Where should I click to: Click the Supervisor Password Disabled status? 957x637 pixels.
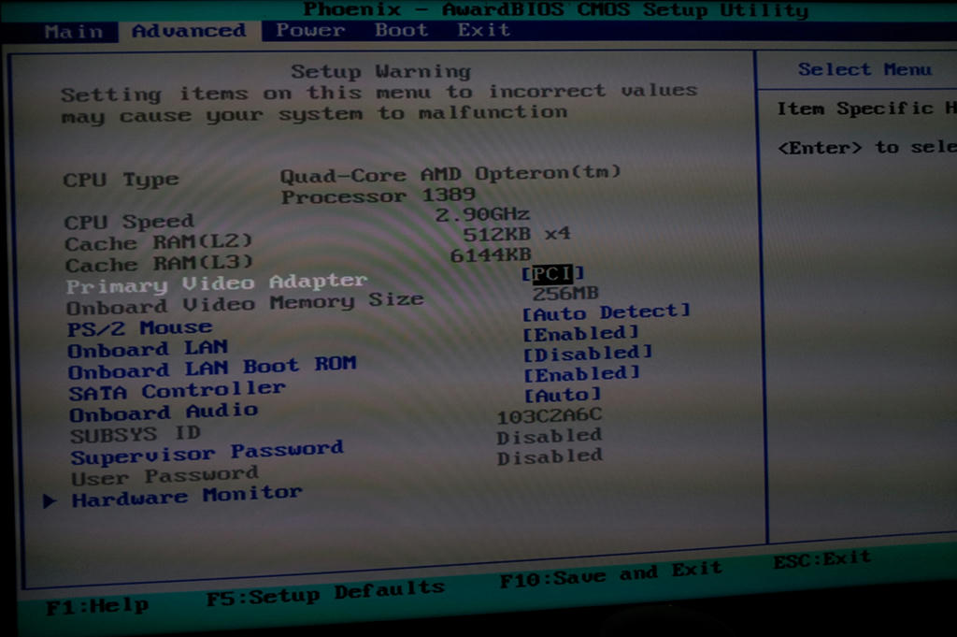pyautogui.click(x=550, y=436)
